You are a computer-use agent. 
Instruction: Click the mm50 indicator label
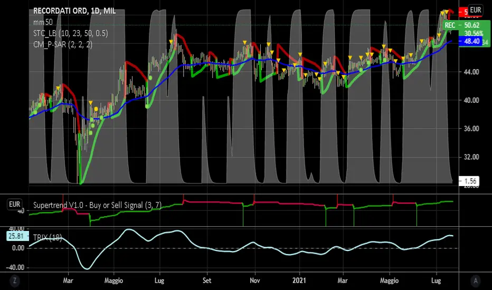[x=42, y=23]
